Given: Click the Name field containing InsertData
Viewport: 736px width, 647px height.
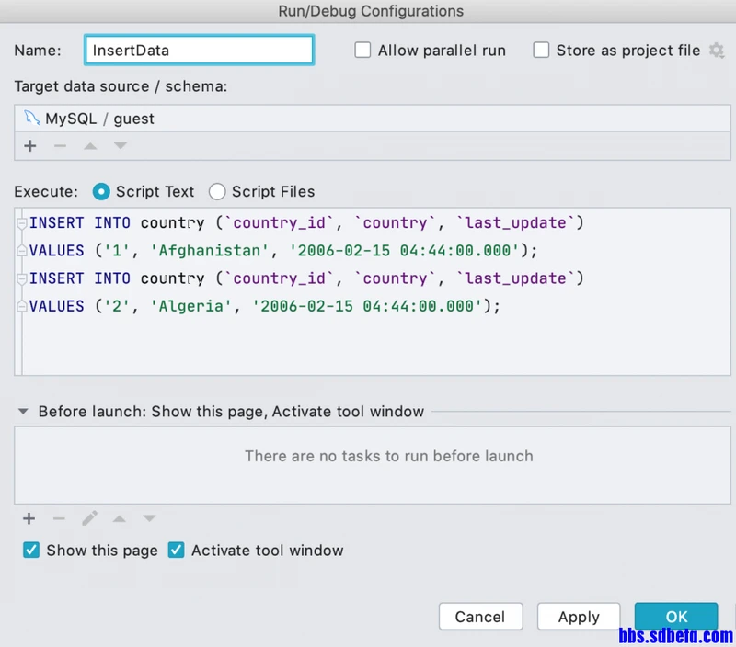Looking at the screenshot, I should click(200, 51).
